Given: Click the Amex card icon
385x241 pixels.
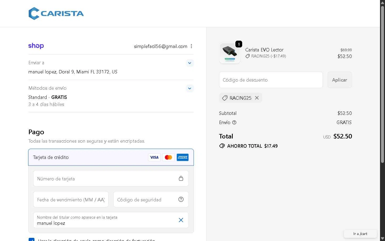Looking at the screenshot, I should 183,157.
